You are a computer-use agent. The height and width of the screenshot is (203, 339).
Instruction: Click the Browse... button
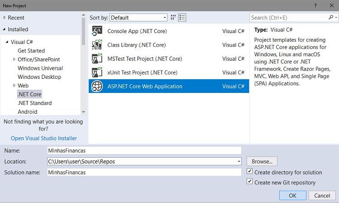(262, 161)
